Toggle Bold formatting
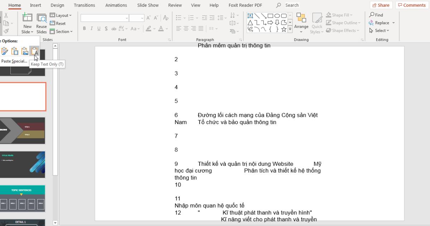The width and height of the screenshot is (430, 226). click(84, 28)
